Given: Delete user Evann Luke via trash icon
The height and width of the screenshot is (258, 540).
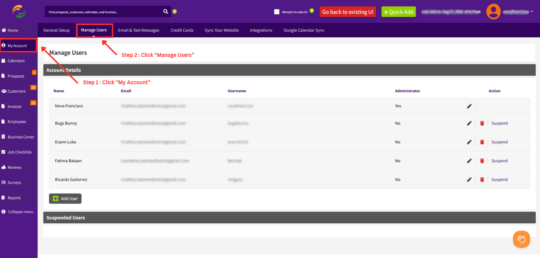Looking at the screenshot, I should pyautogui.click(x=482, y=142).
